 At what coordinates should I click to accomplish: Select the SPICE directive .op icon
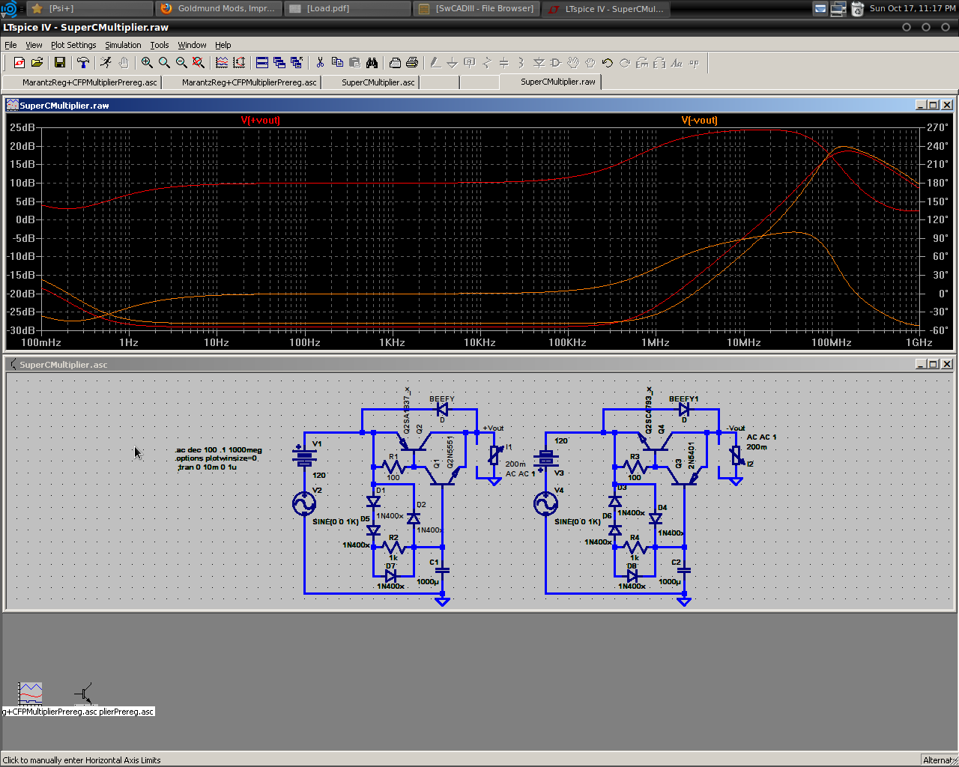[x=694, y=63]
